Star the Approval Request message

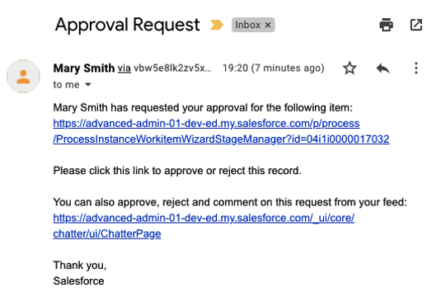pyautogui.click(x=350, y=68)
